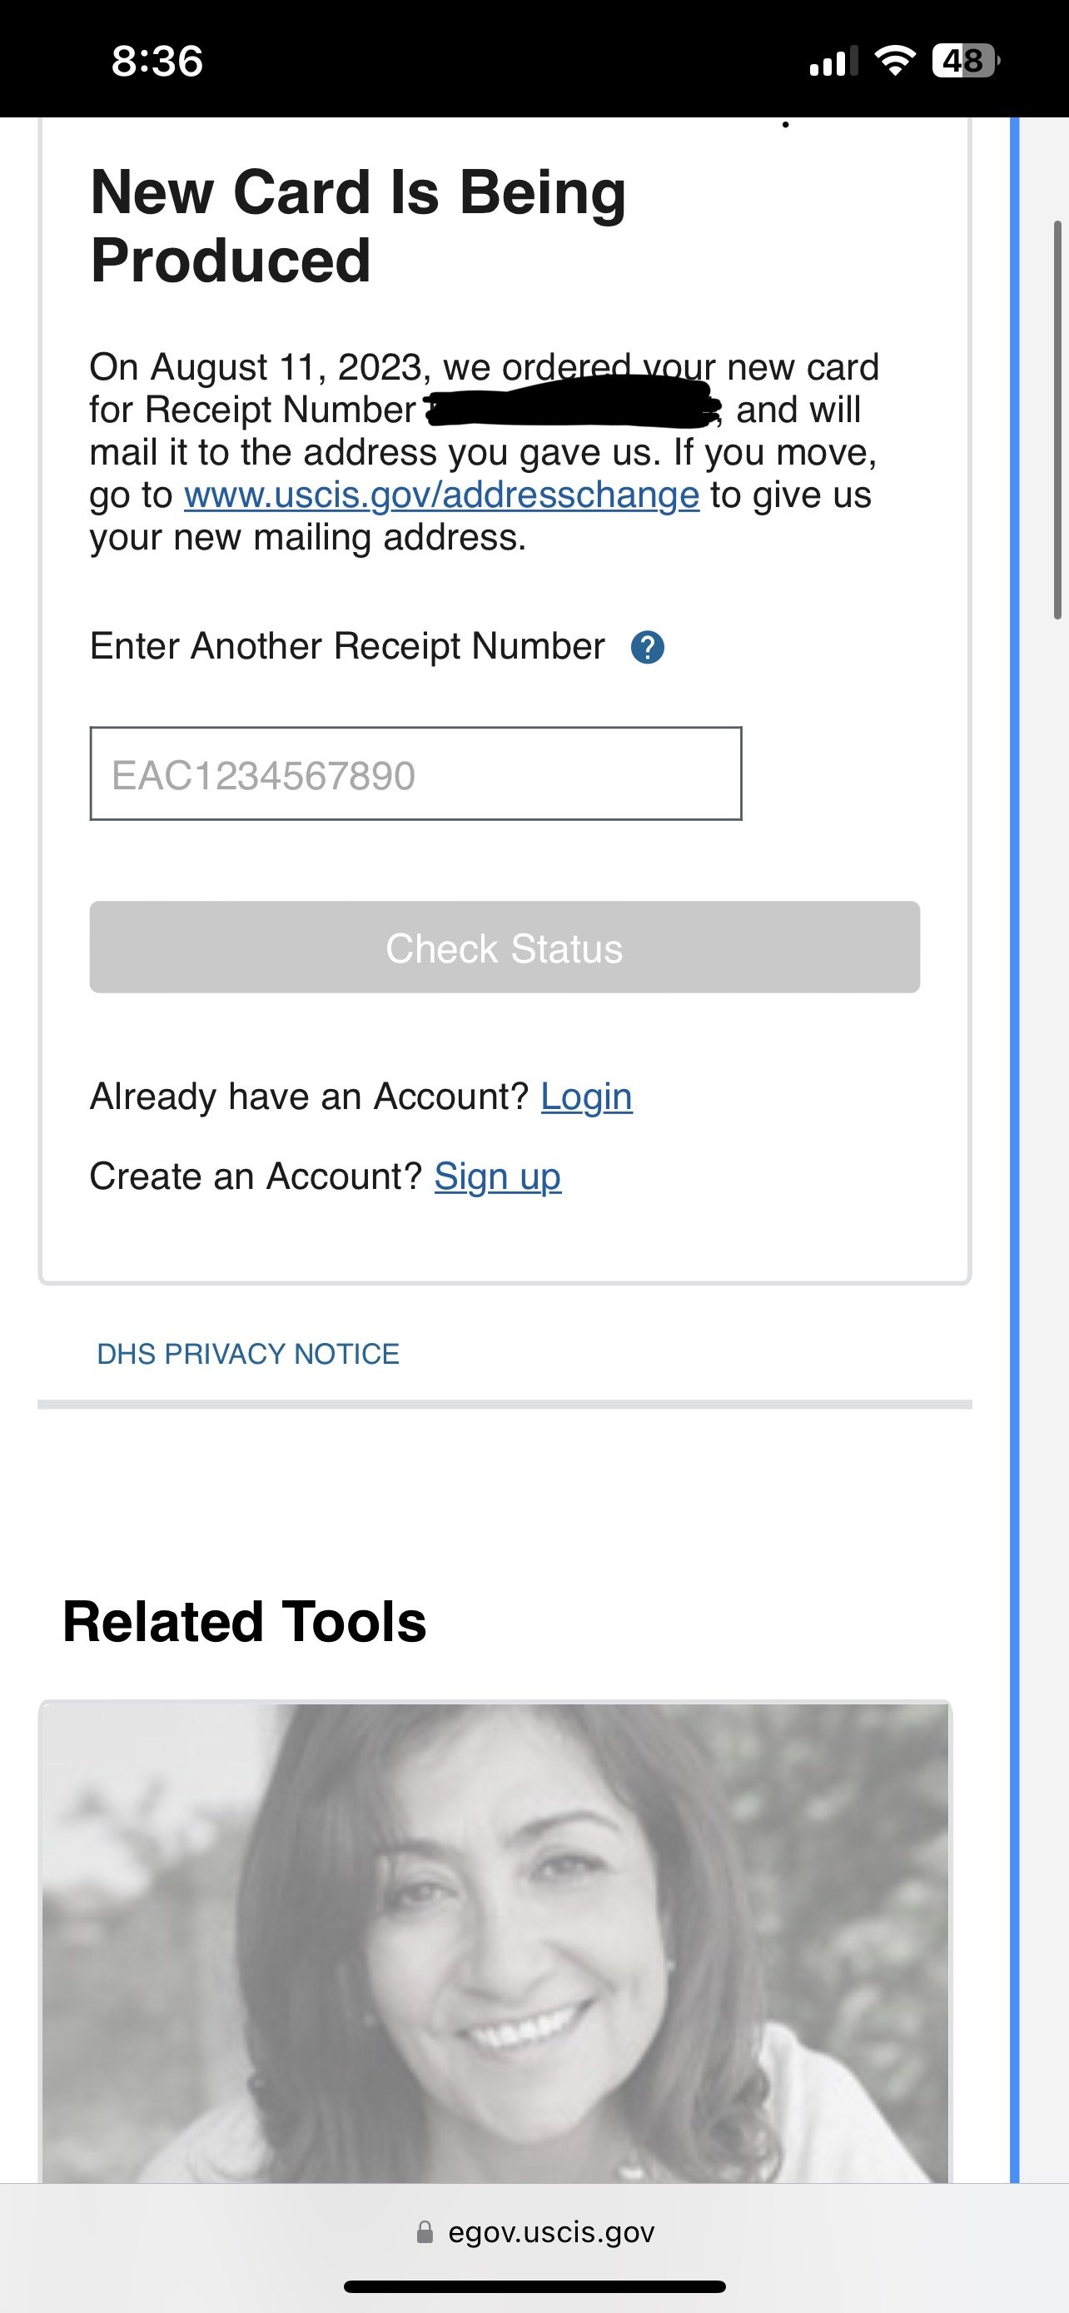Focus the EAC1234567890 receipt number field
This screenshot has width=1069, height=2313.
point(415,773)
